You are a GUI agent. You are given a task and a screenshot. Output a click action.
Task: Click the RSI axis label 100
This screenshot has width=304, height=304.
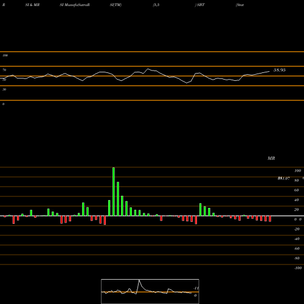tap(5, 55)
